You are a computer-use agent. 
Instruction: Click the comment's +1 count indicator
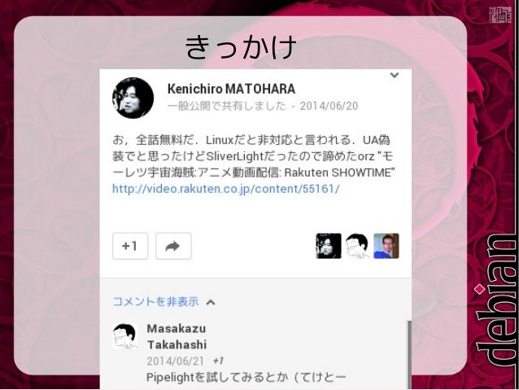(219, 361)
